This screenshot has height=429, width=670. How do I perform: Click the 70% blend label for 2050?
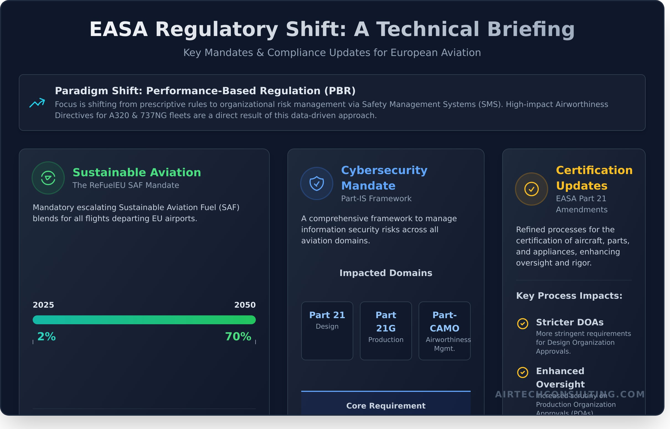(238, 336)
